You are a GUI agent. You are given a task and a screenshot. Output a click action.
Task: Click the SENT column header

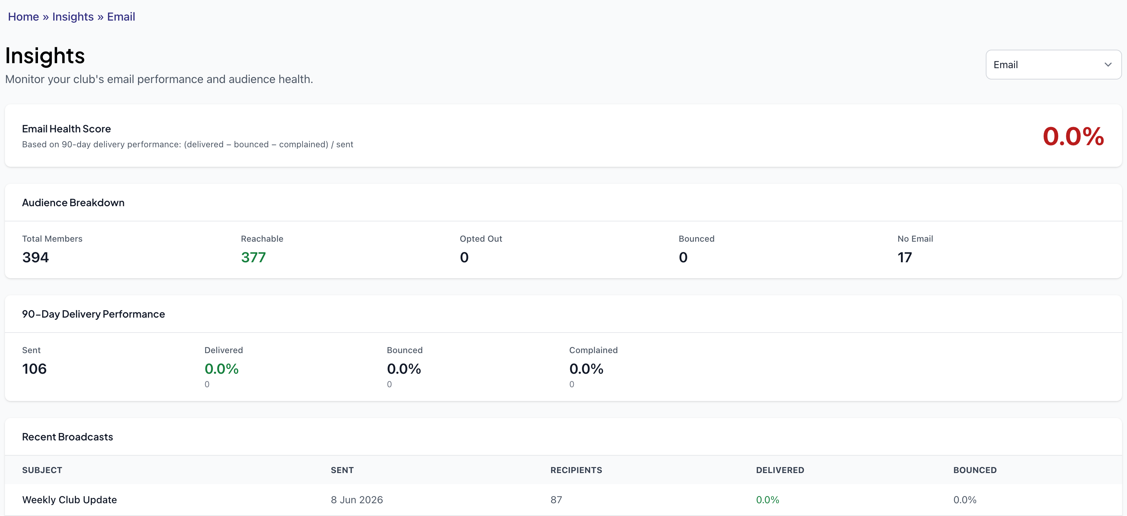pos(342,470)
